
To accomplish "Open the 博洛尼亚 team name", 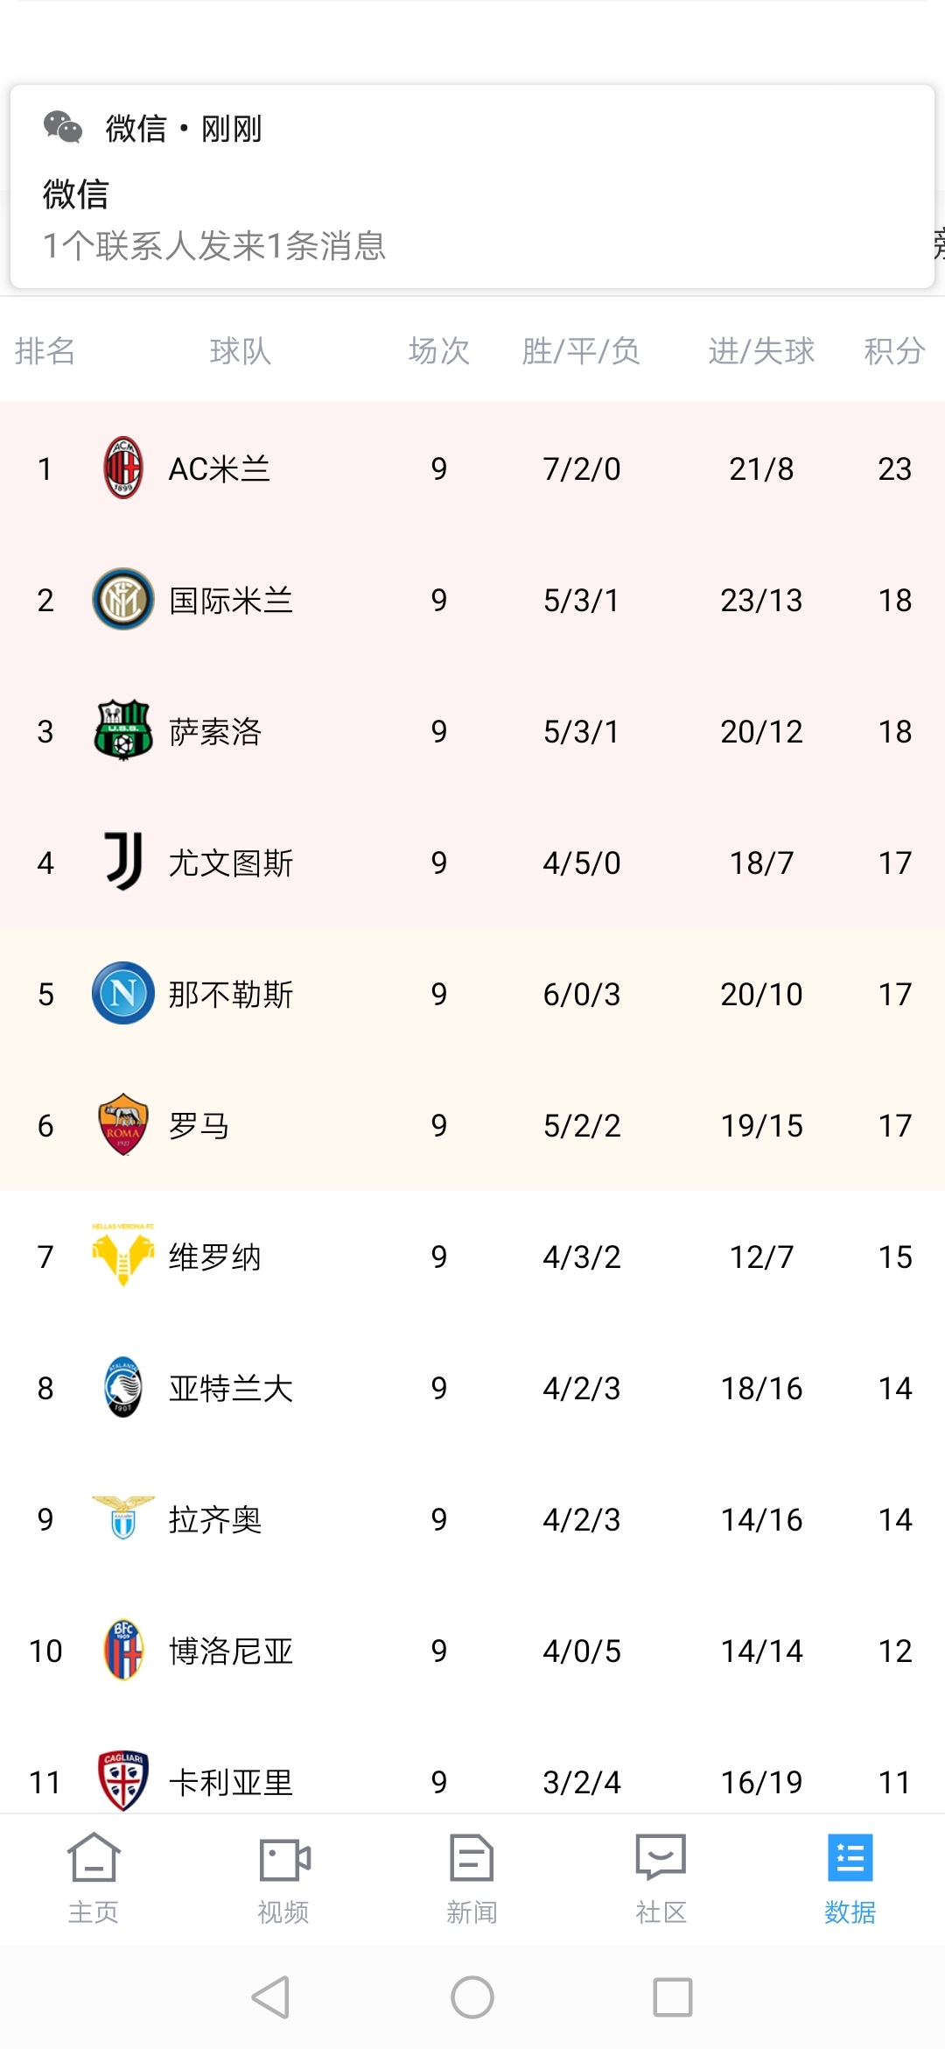I will coord(231,1651).
